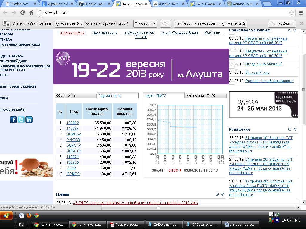Open Рейтинги link
The height and width of the screenshot is (229, 306).
(212, 32)
